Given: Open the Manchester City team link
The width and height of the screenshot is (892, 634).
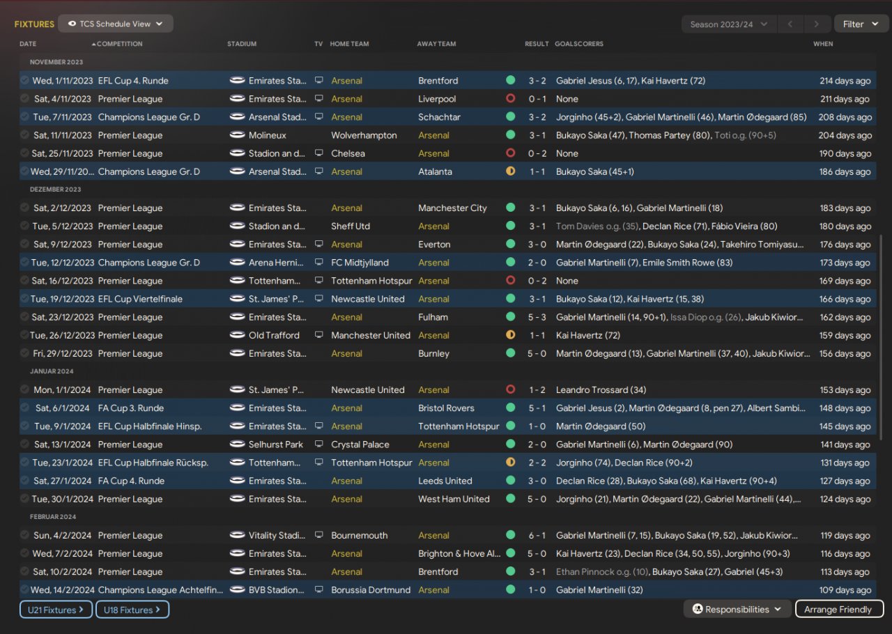Looking at the screenshot, I should pos(452,208).
